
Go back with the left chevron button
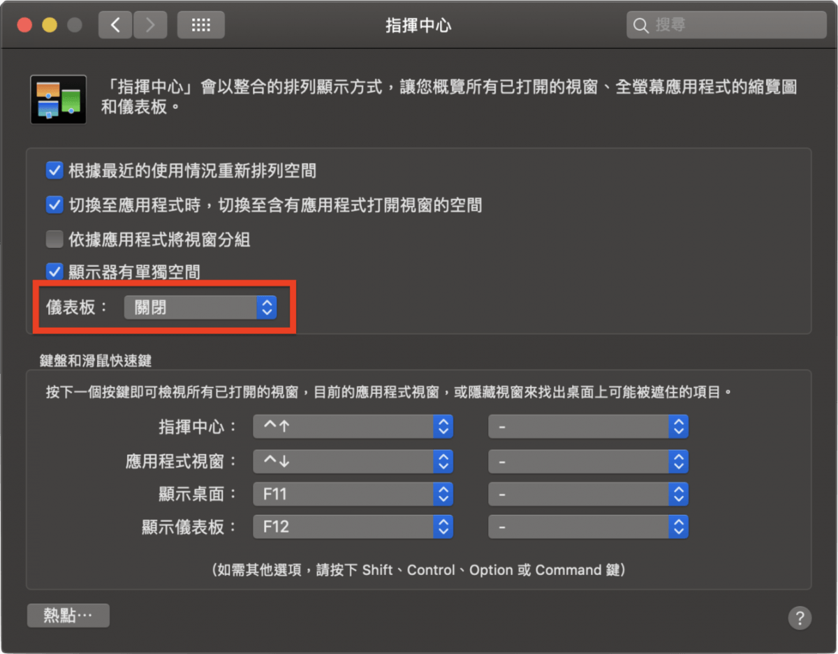tap(115, 25)
